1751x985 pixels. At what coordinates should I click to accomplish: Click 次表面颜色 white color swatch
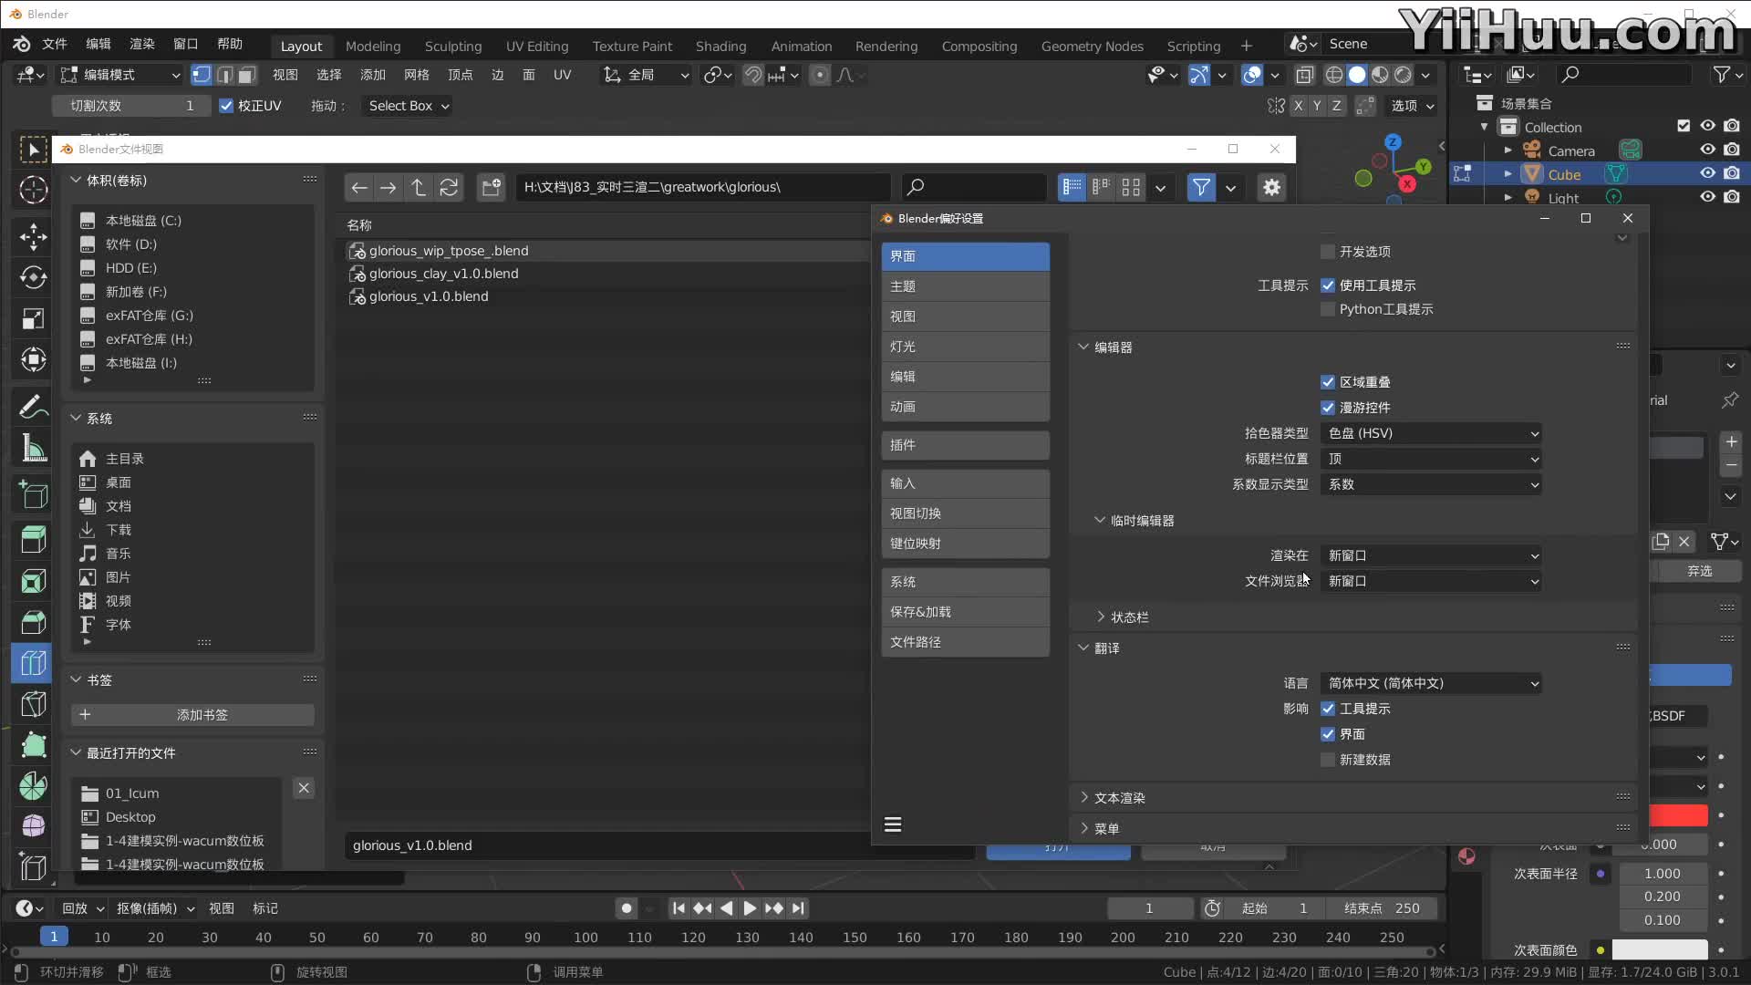(x=1660, y=949)
